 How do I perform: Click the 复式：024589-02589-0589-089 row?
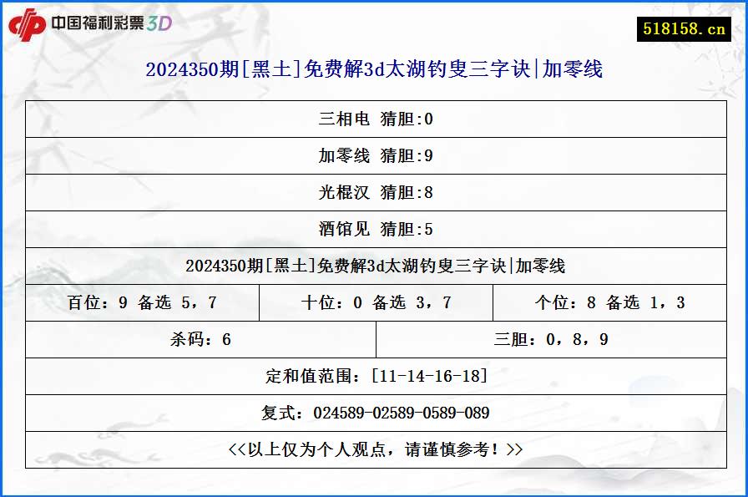[x=374, y=413]
